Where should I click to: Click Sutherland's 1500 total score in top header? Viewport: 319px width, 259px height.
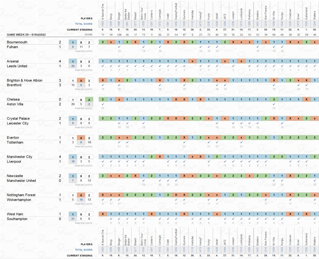coord(307,24)
